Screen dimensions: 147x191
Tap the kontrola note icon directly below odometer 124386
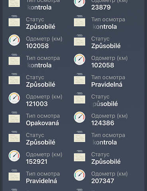(x=79, y=136)
